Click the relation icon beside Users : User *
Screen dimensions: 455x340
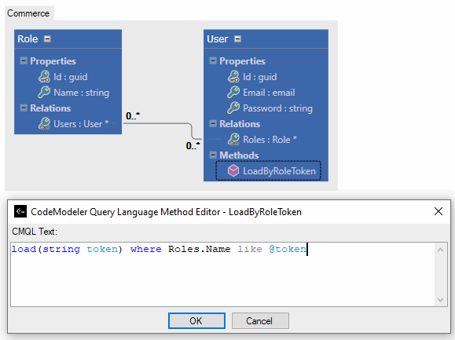[44, 123]
